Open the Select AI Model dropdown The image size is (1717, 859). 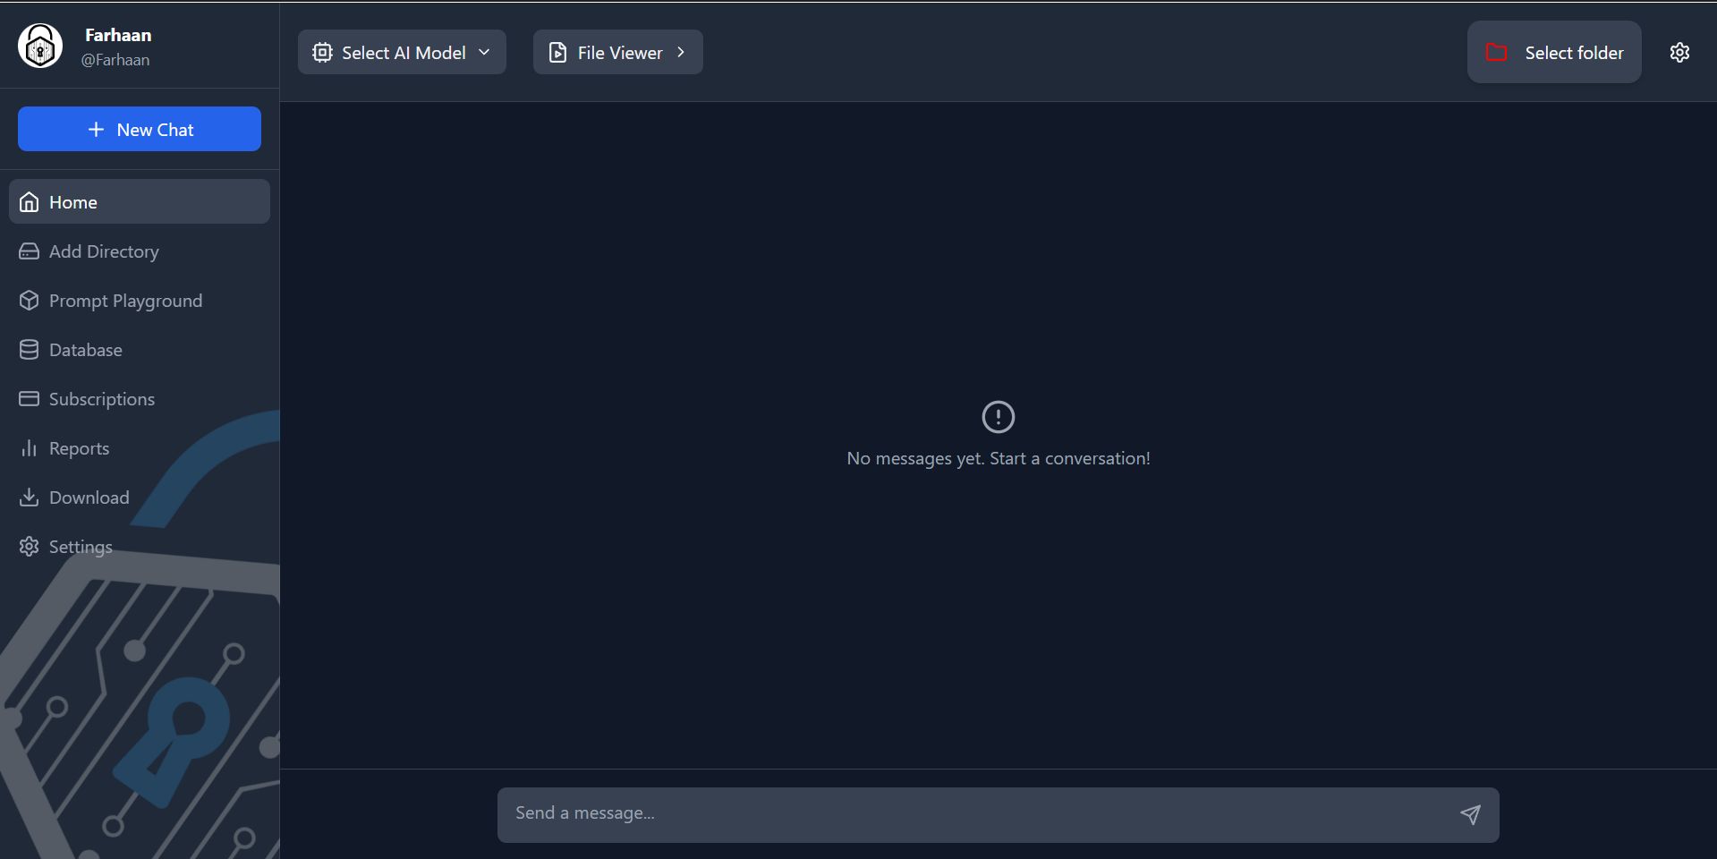pyautogui.click(x=401, y=52)
